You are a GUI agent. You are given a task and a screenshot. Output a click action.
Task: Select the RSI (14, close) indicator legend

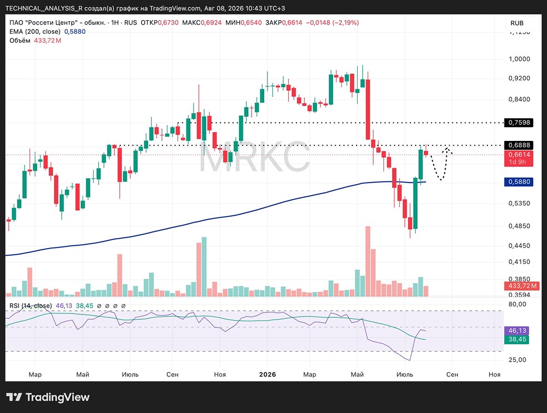coord(31,306)
